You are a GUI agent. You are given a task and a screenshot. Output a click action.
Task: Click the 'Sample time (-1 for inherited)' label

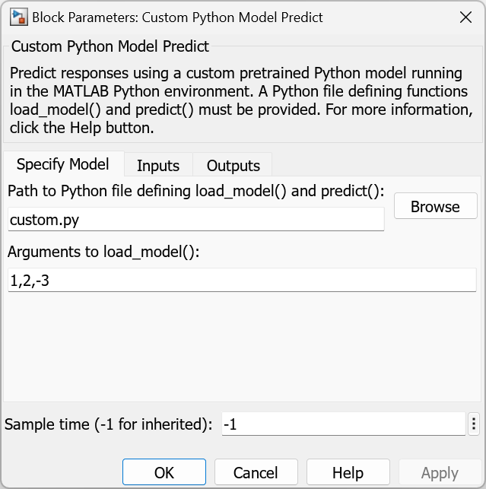pos(109,424)
